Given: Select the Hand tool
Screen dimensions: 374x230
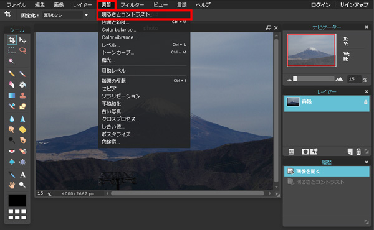Looking at the screenshot, I should (x=11, y=185).
